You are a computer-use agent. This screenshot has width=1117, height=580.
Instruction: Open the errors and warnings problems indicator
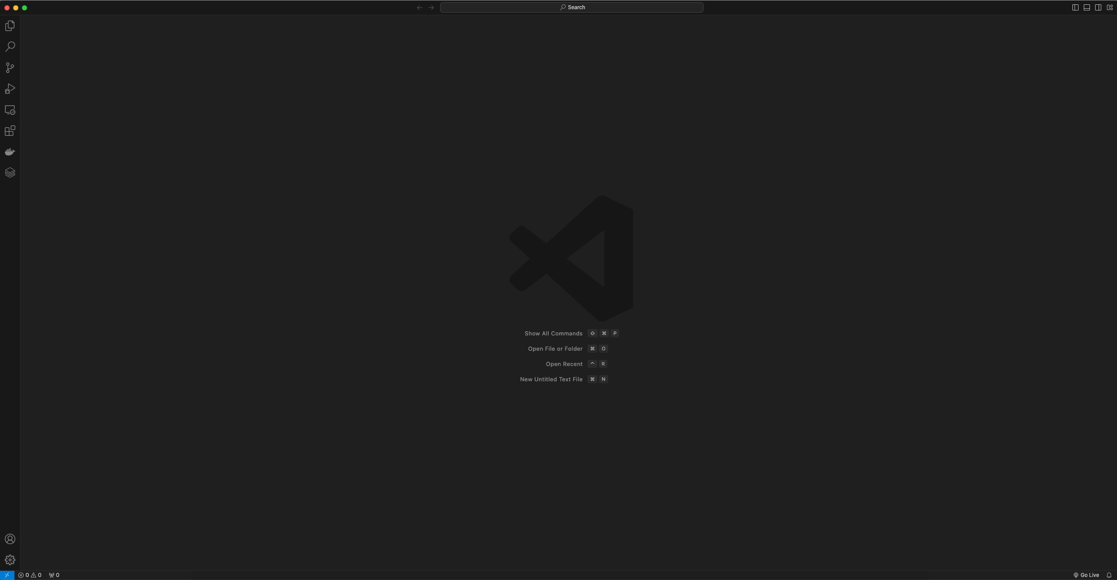[x=30, y=575]
